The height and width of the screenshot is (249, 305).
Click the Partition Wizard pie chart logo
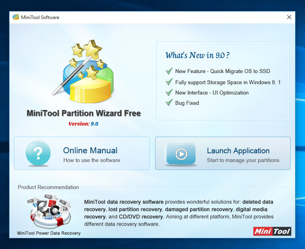[84, 71]
